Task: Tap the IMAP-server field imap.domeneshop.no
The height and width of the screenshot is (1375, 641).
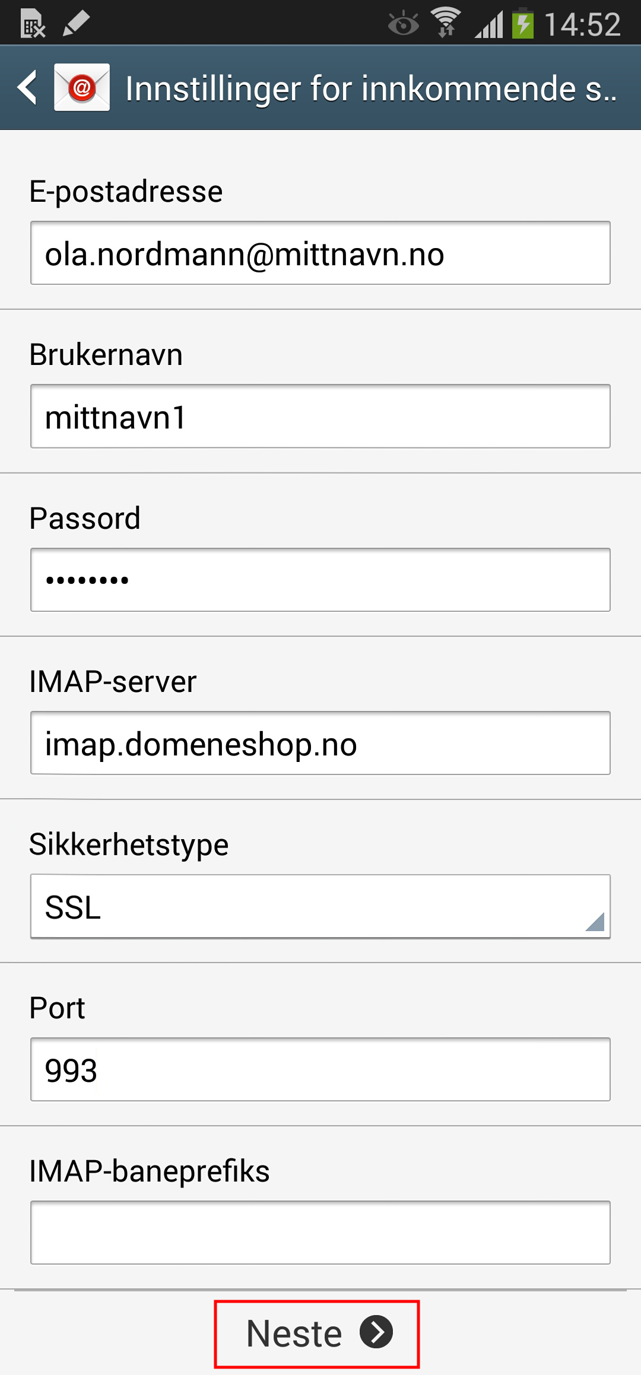Action: (320, 743)
